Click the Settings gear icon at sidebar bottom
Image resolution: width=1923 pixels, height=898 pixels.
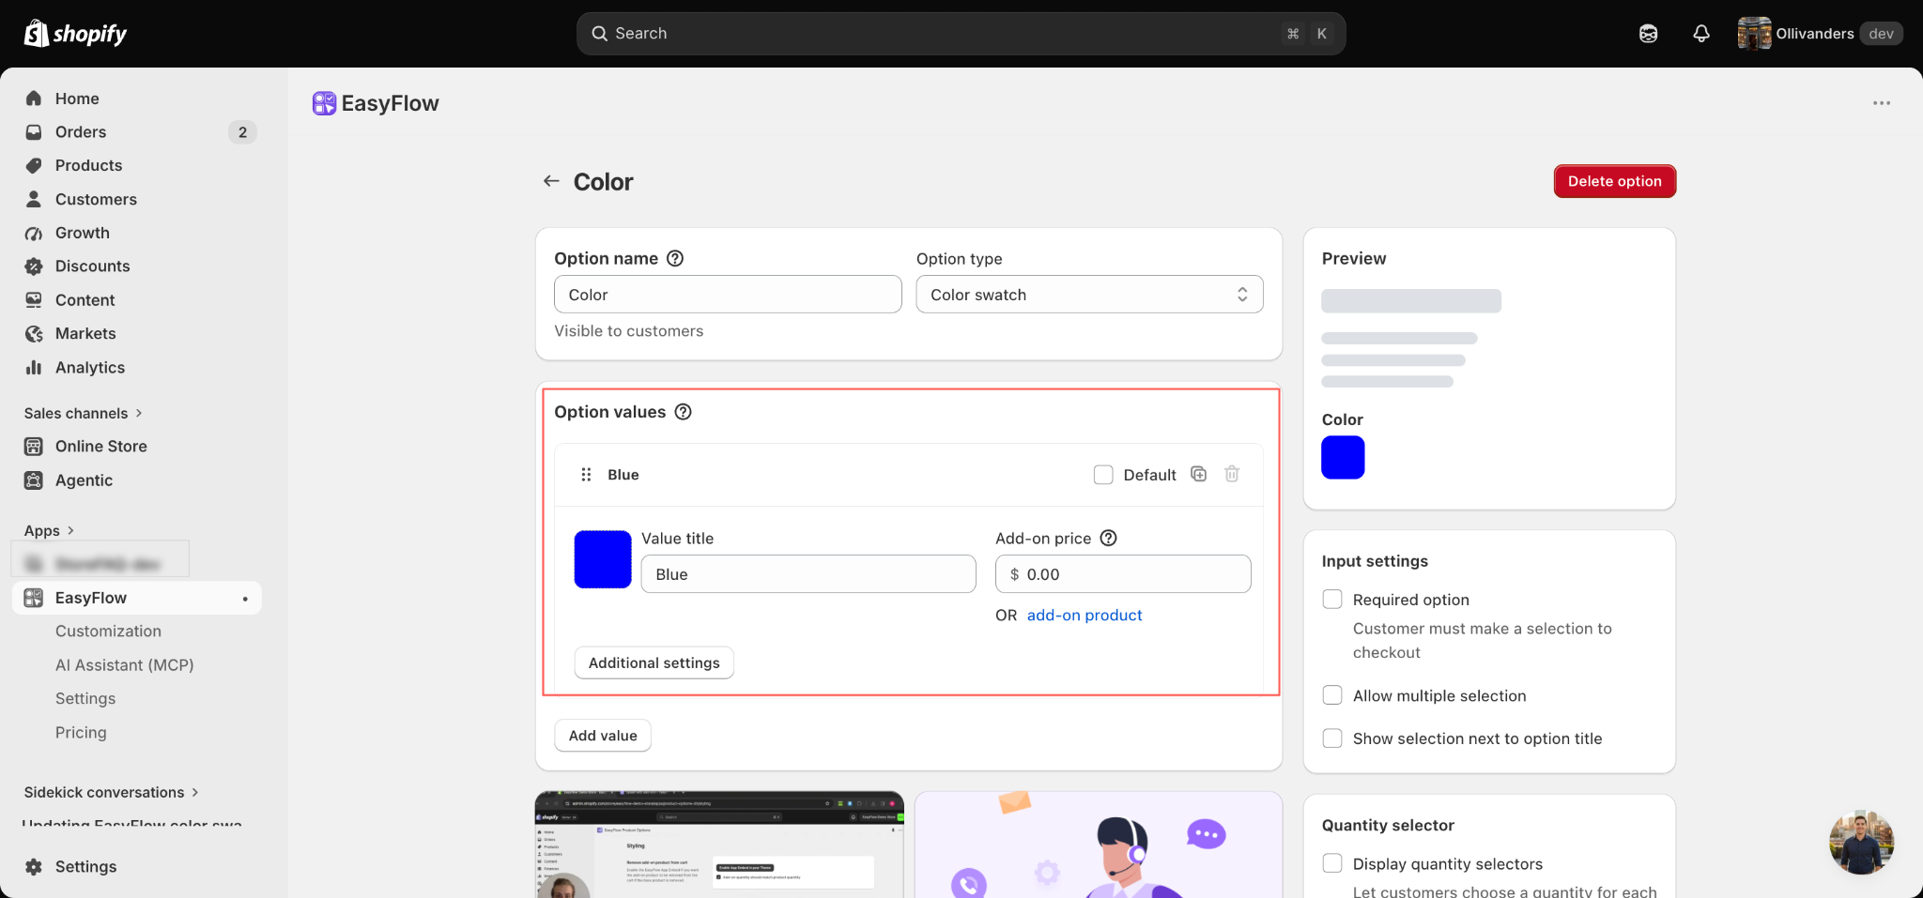click(x=34, y=867)
